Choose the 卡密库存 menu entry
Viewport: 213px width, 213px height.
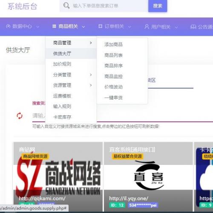(x=62, y=117)
